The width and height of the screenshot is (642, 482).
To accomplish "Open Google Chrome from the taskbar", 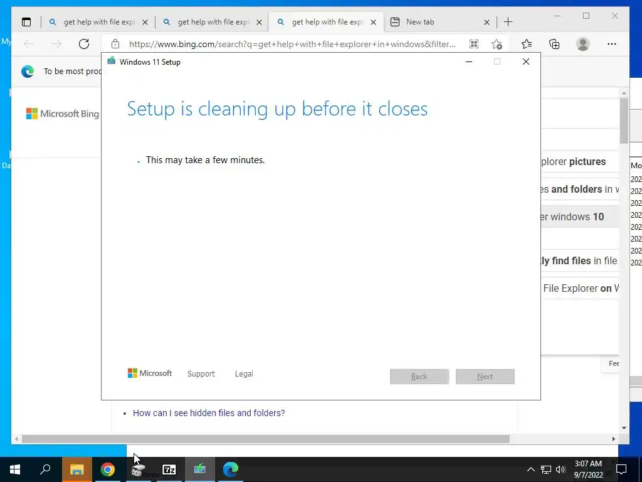I will click(x=108, y=469).
